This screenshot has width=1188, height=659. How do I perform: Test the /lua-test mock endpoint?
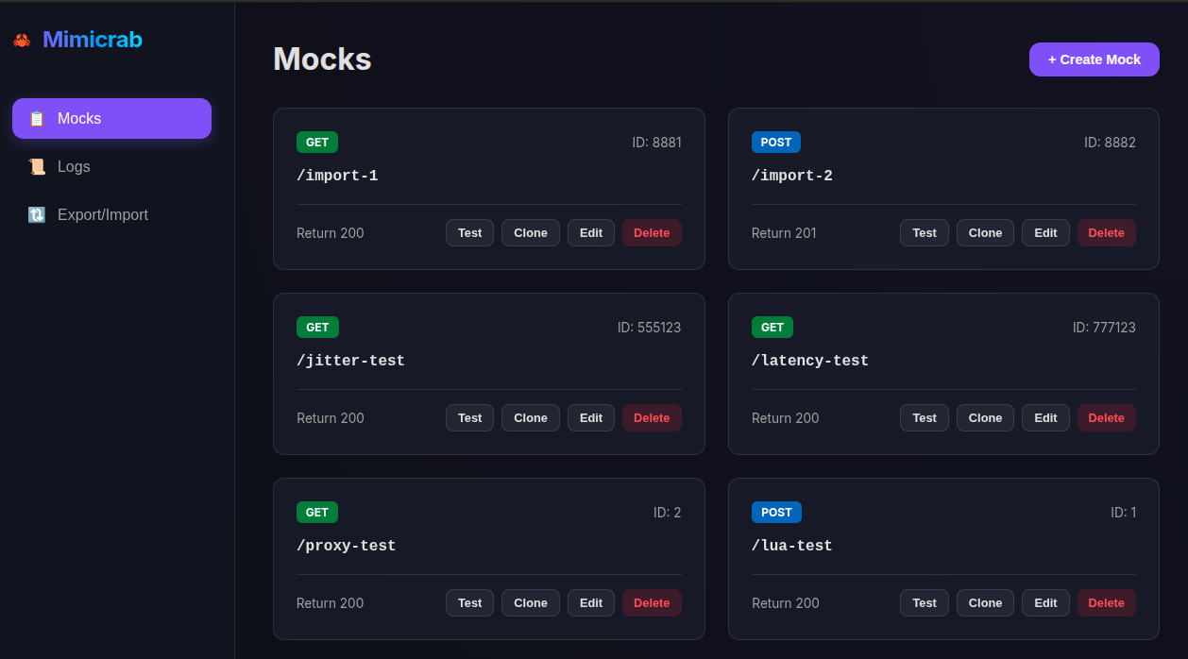coord(924,602)
